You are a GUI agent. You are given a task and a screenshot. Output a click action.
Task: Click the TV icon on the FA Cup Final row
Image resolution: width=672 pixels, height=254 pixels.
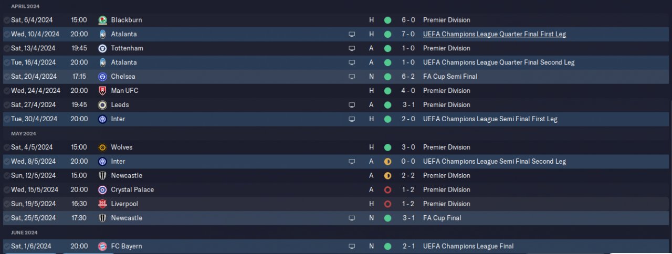(x=352, y=218)
